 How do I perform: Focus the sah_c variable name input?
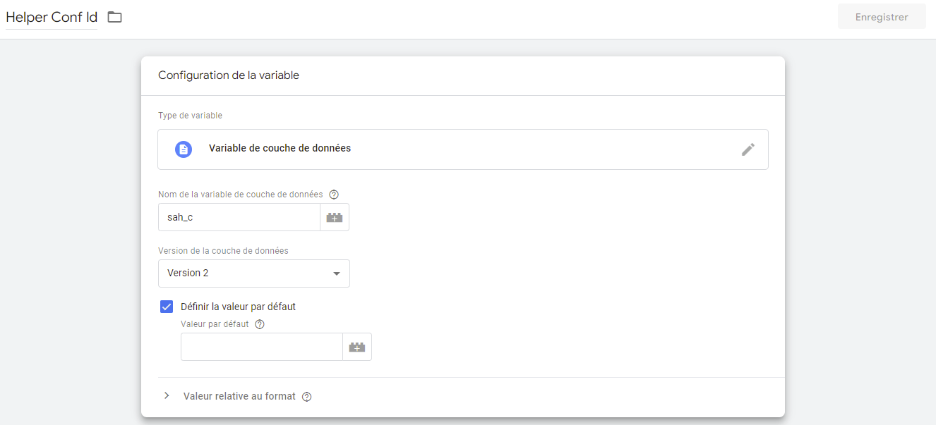(239, 218)
